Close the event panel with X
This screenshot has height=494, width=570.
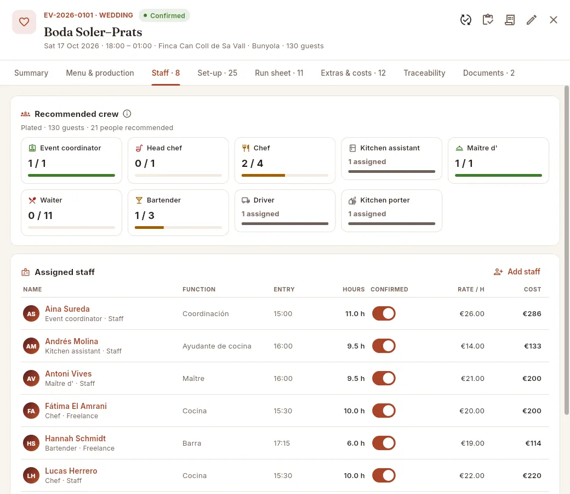[x=553, y=20]
